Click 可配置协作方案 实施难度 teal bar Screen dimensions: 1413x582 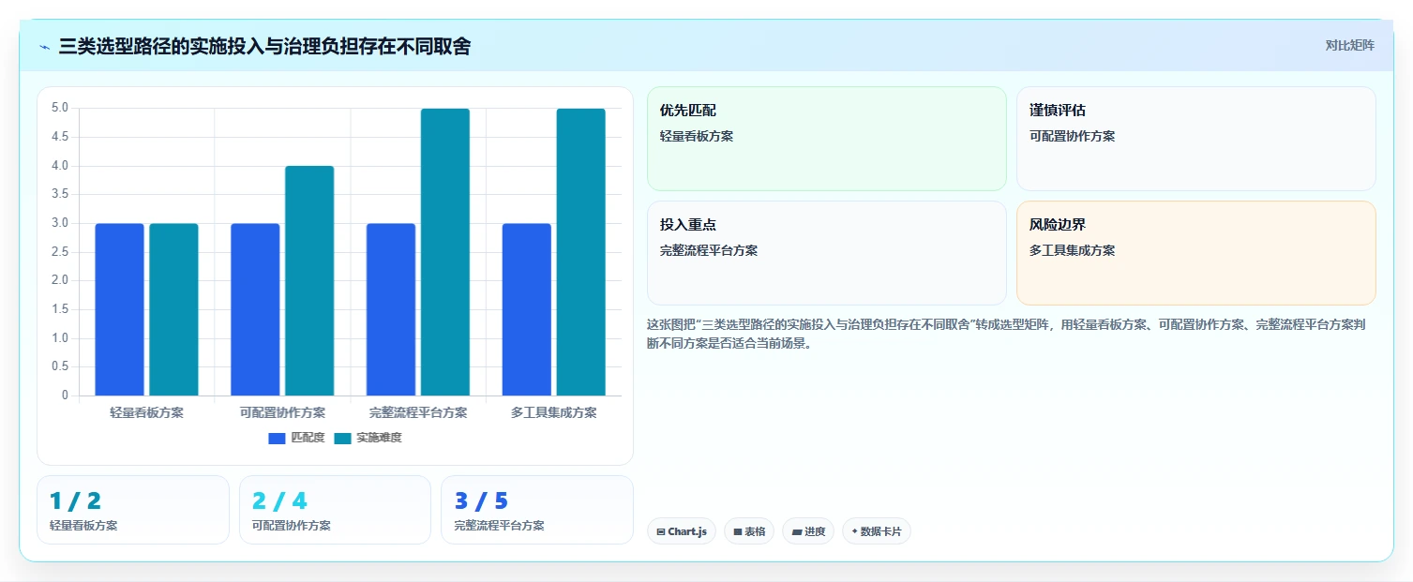point(309,281)
